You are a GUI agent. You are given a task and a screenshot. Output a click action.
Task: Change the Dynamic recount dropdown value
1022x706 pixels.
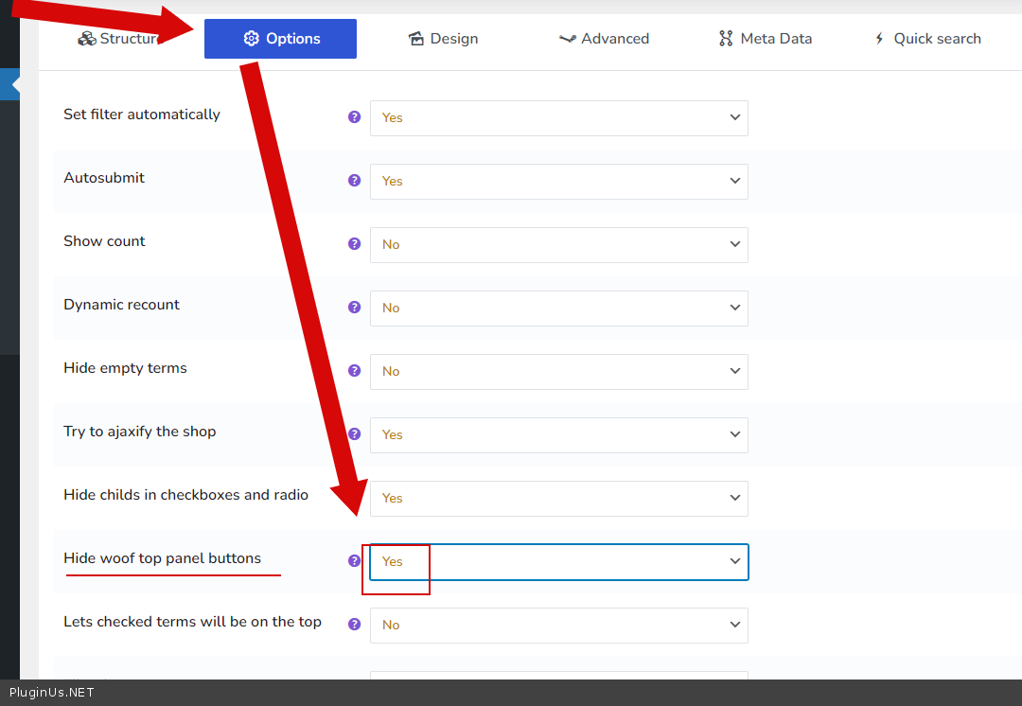tap(558, 309)
